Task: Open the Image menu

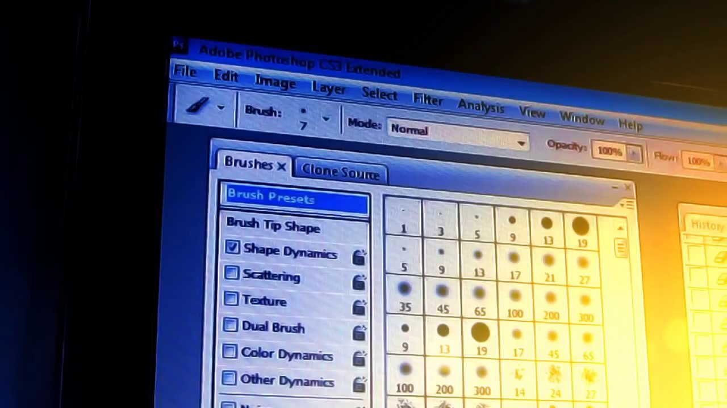Action: click(275, 83)
